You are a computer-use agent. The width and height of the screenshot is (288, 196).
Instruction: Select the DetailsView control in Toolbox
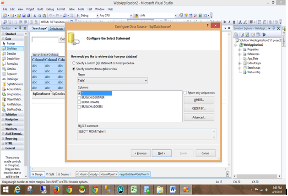[x=12, y=59]
